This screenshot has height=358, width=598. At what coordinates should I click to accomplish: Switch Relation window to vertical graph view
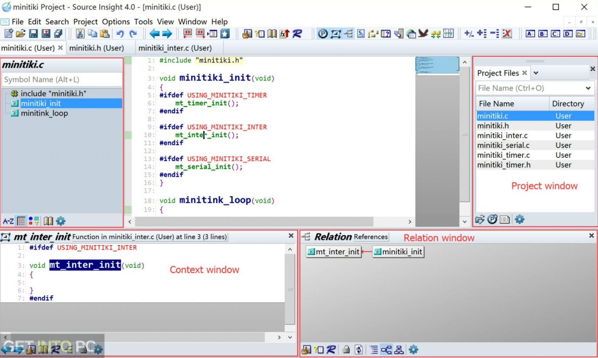[399, 350]
